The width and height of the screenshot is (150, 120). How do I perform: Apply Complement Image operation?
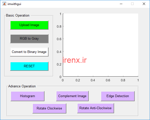[x=72, y=96]
